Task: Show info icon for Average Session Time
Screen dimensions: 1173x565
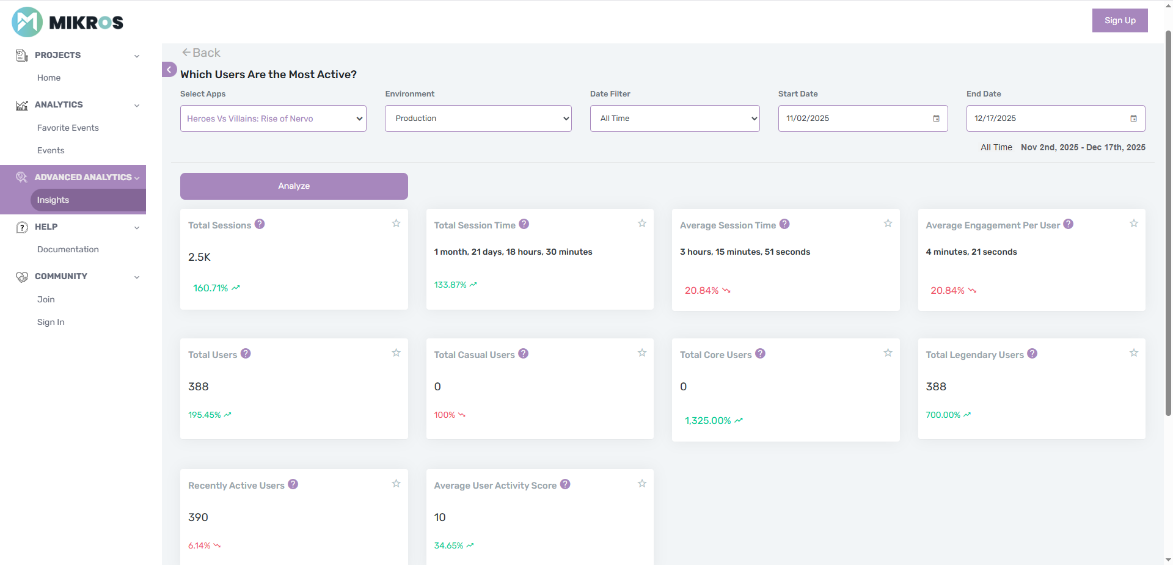Action: pos(784,224)
